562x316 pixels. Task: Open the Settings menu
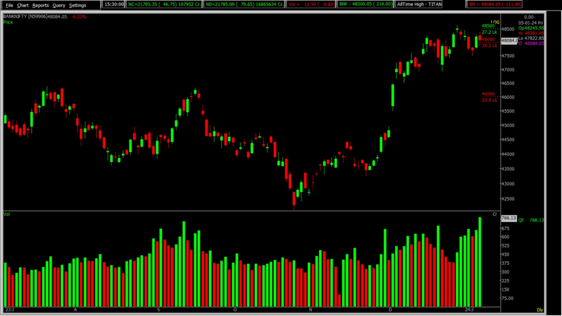[78, 5]
